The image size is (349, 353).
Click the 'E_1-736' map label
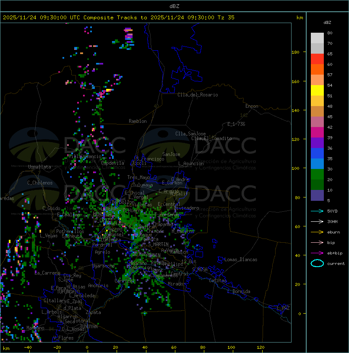point(236,124)
